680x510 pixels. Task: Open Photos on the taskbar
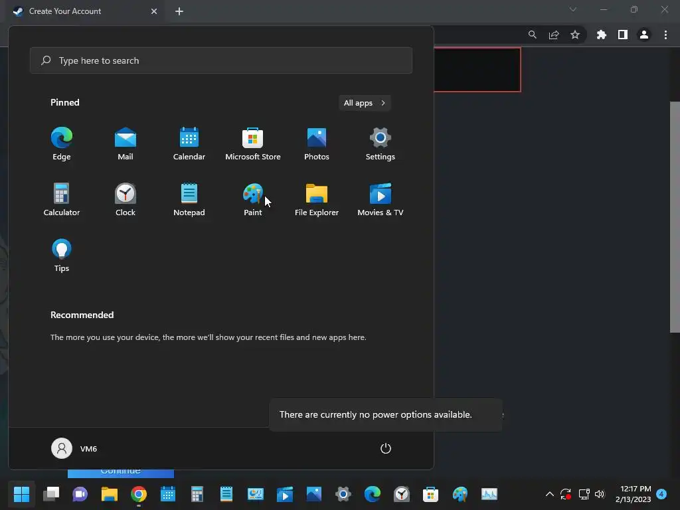tap(314, 494)
